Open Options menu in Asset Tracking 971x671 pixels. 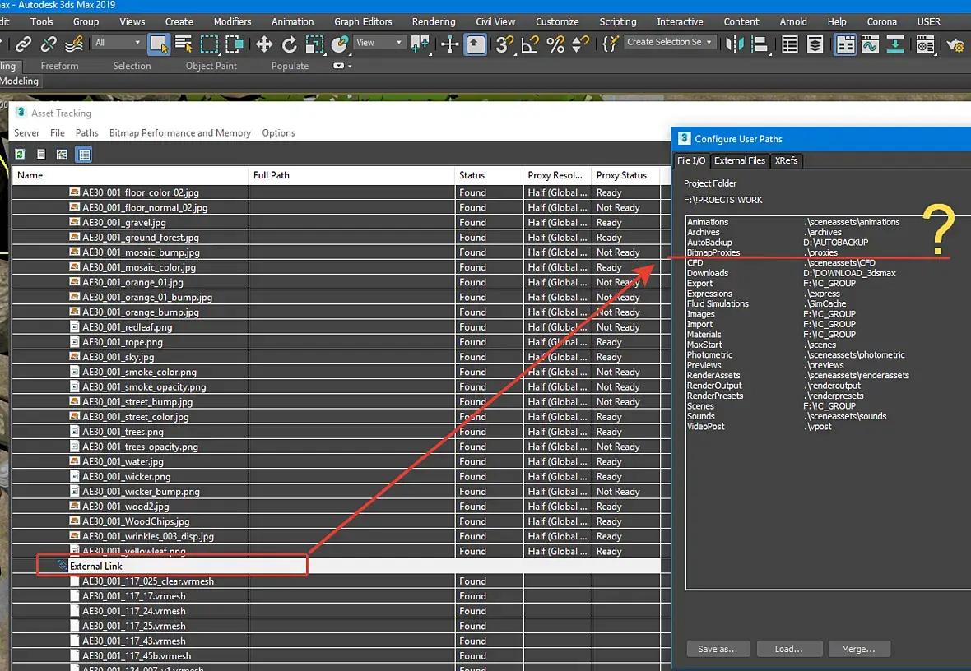pyautogui.click(x=278, y=132)
